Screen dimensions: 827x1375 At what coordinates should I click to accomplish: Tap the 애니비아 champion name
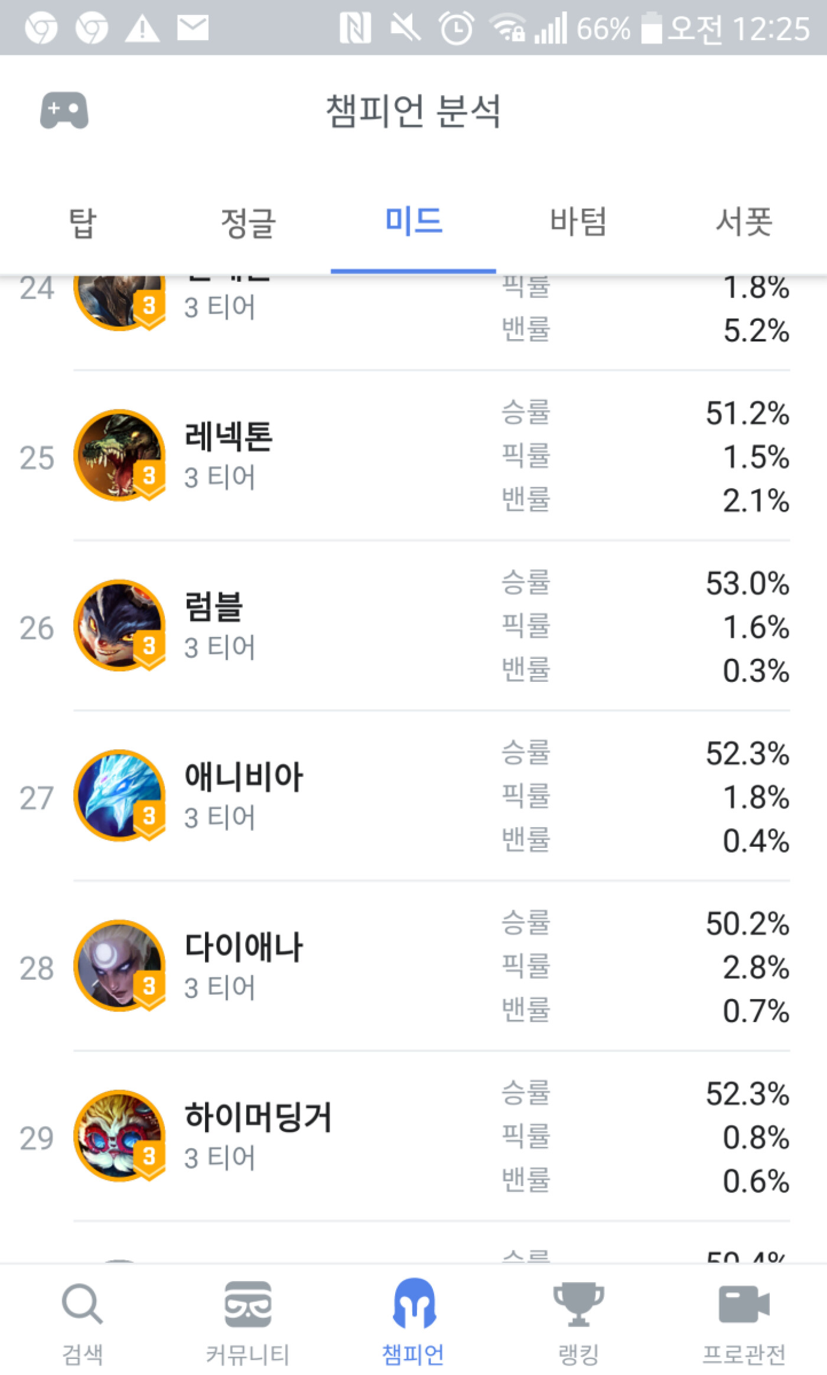243,776
